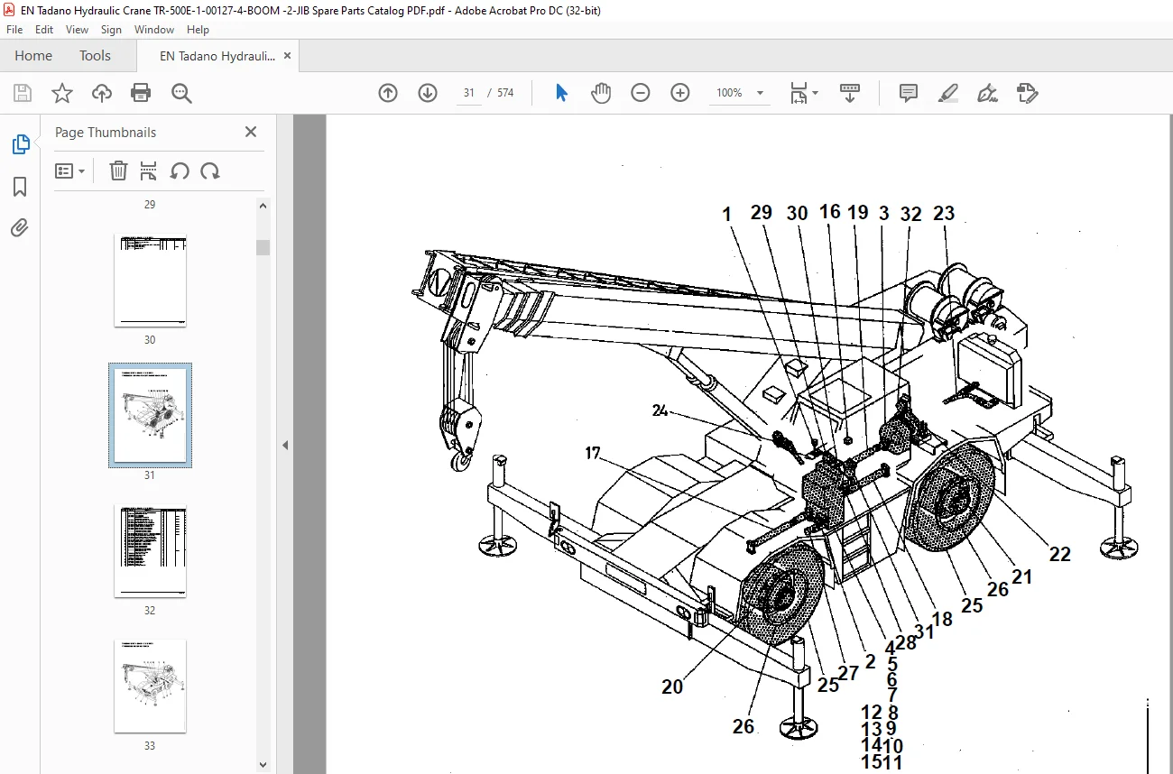Click part label 23 in the diagram
The width and height of the screenshot is (1173, 774).
[944, 214]
